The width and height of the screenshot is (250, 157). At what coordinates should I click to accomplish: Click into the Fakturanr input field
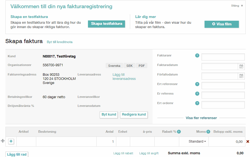[223, 57]
